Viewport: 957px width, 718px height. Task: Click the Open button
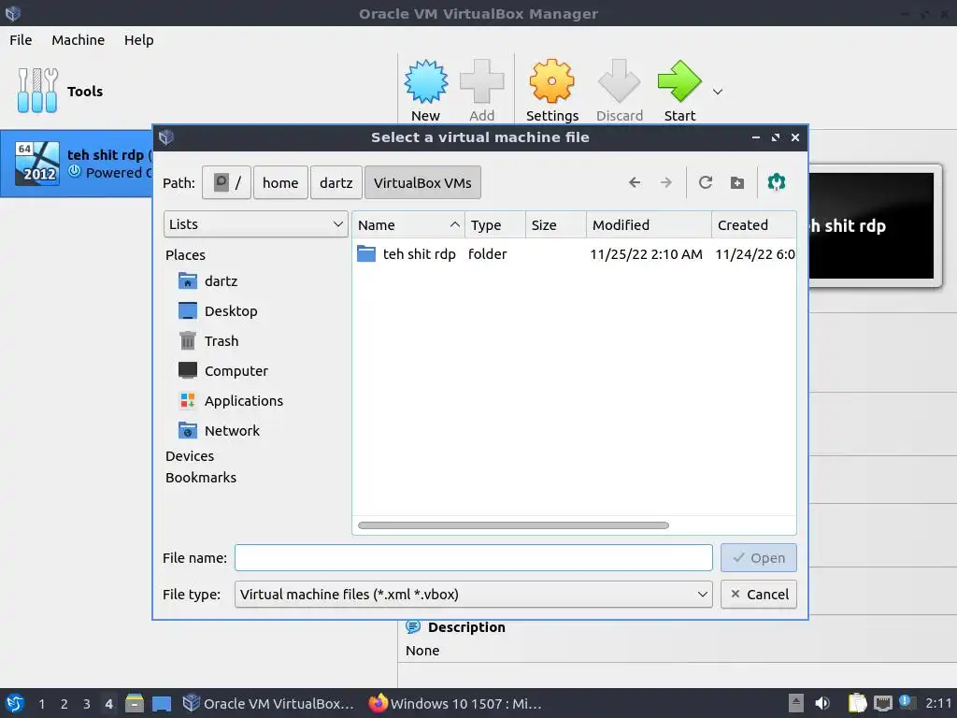click(759, 558)
